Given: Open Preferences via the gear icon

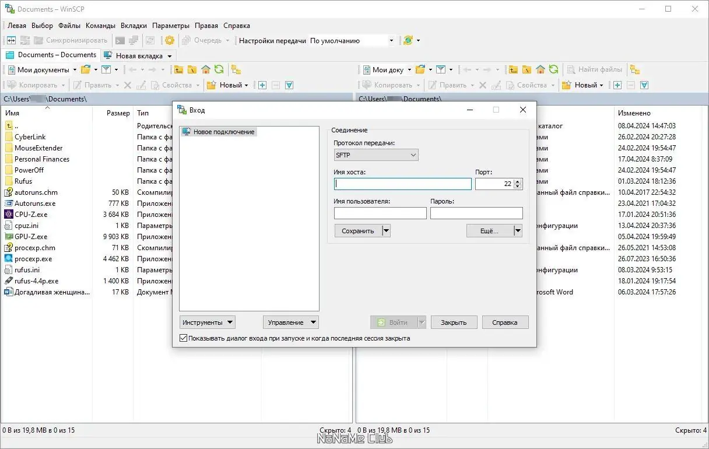Looking at the screenshot, I should pyautogui.click(x=169, y=40).
